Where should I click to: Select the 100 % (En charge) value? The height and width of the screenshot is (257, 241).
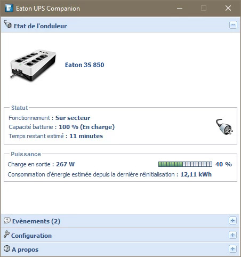point(87,127)
